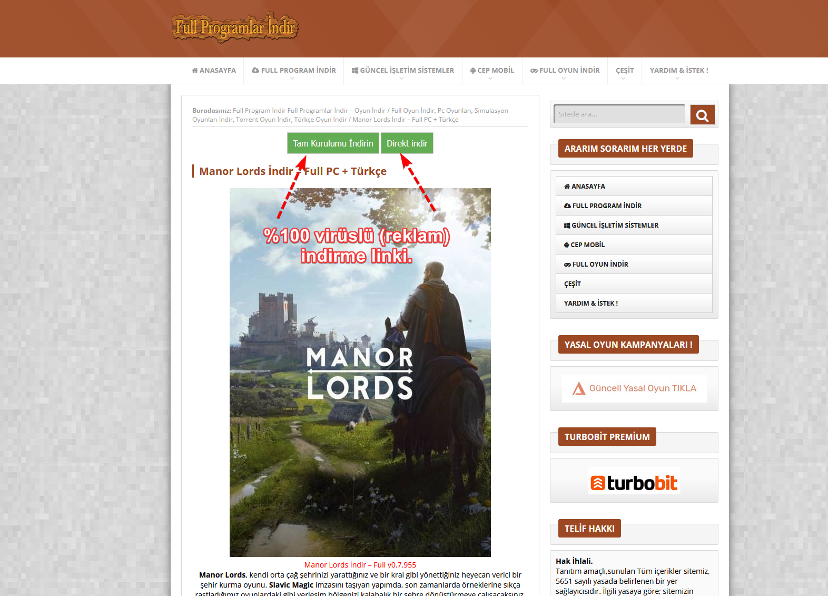Click the Manor Lords cover artwork
The image size is (828, 596).
[x=360, y=373]
